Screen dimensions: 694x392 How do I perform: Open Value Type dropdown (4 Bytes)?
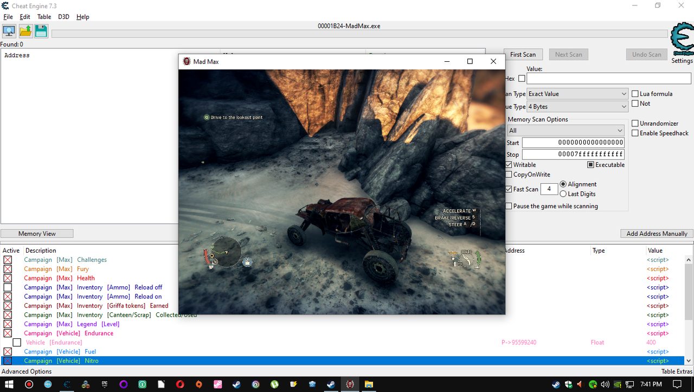click(x=577, y=107)
